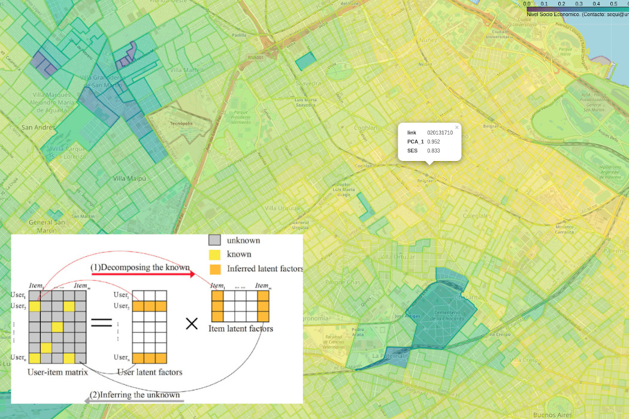Image resolution: width=629 pixels, height=419 pixels.
Task: Select the yellow 'known' legend swatch
Action: 215,254
